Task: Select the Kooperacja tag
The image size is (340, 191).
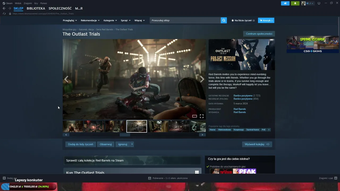Action: tap(239, 130)
